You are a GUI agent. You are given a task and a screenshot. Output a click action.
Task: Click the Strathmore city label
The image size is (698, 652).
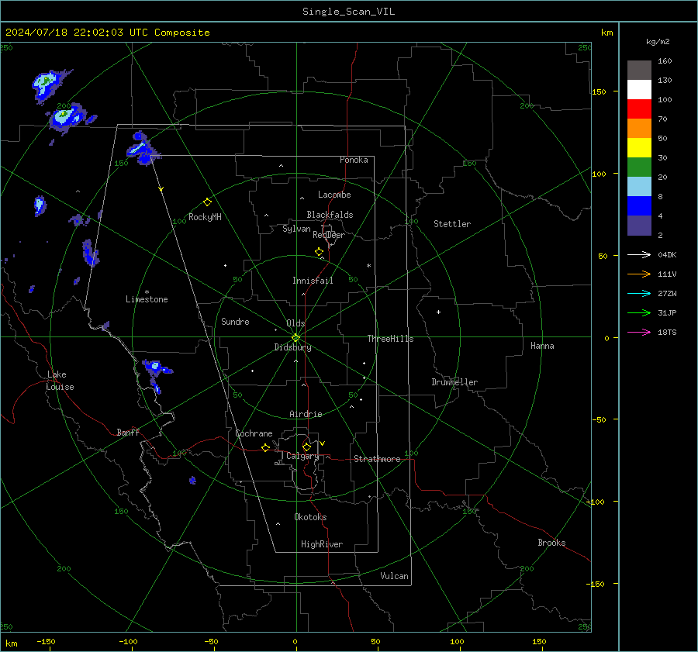pyautogui.click(x=377, y=459)
